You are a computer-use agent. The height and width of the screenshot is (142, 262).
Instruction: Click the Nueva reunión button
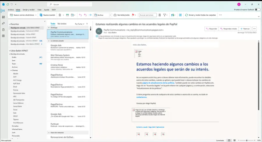(47, 15)
